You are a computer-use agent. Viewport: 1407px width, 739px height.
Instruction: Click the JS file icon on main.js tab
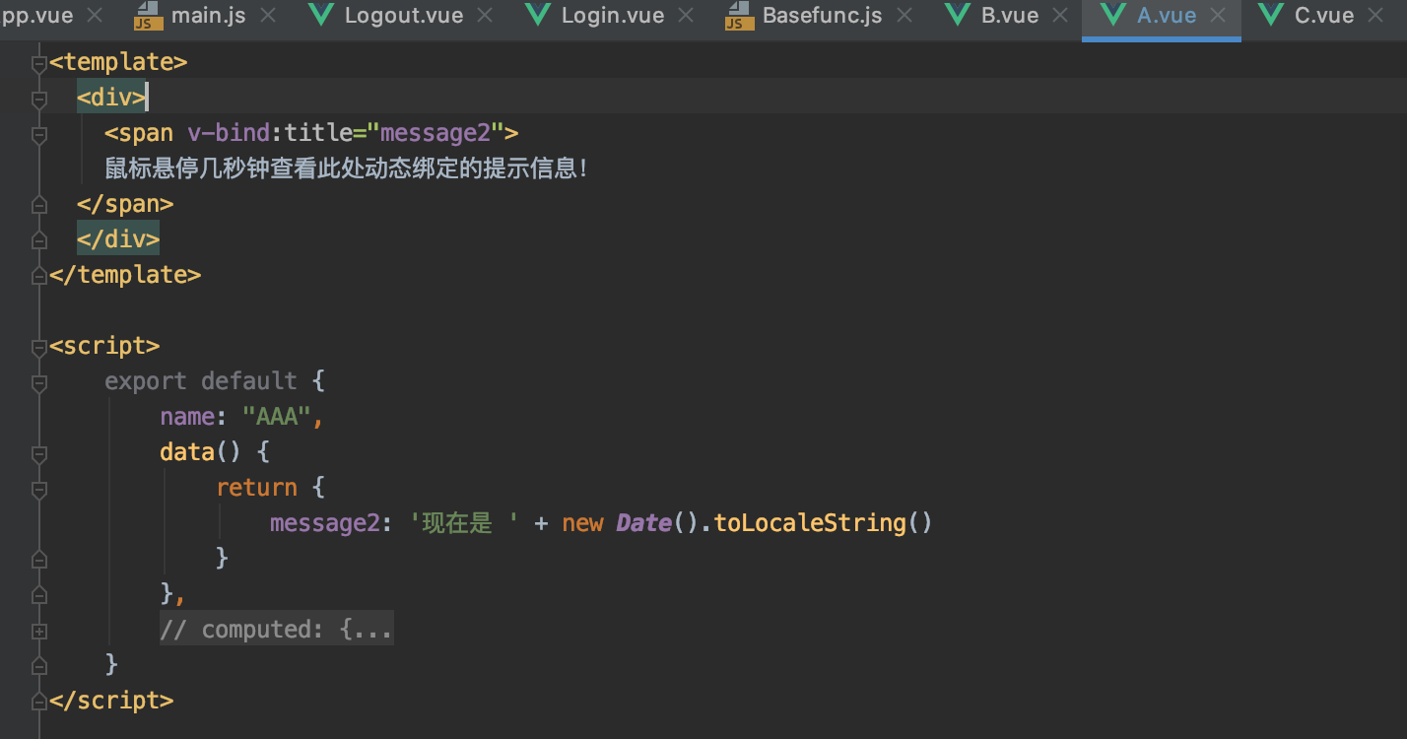(x=148, y=16)
